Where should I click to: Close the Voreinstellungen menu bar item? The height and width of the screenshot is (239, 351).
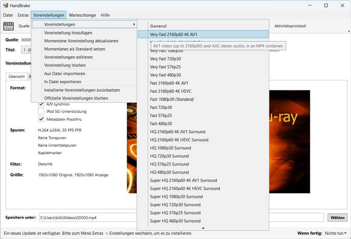click(49, 15)
